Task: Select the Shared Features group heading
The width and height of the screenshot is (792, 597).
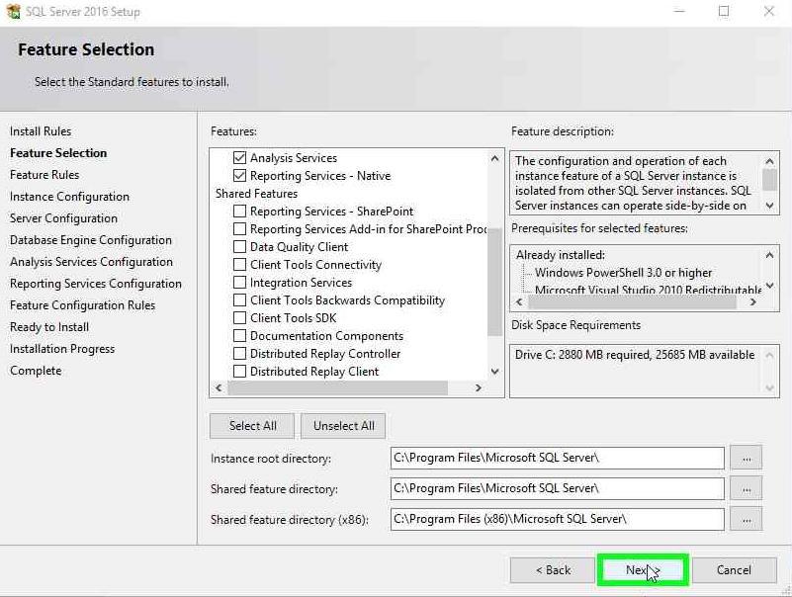Action: tap(257, 194)
